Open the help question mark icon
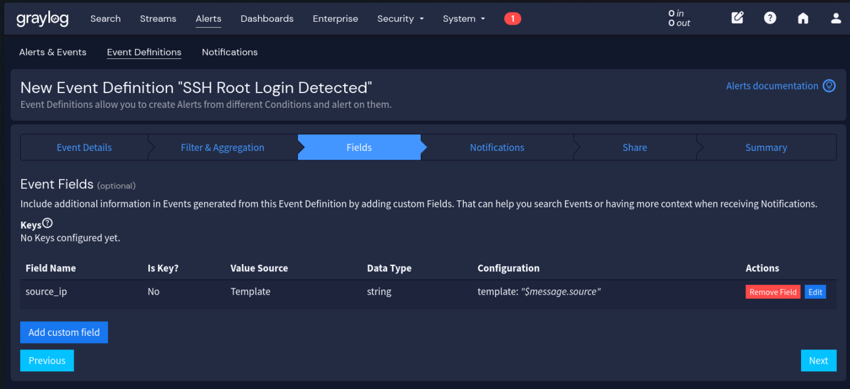The height and width of the screenshot is (389, 850). coord(770,18)
